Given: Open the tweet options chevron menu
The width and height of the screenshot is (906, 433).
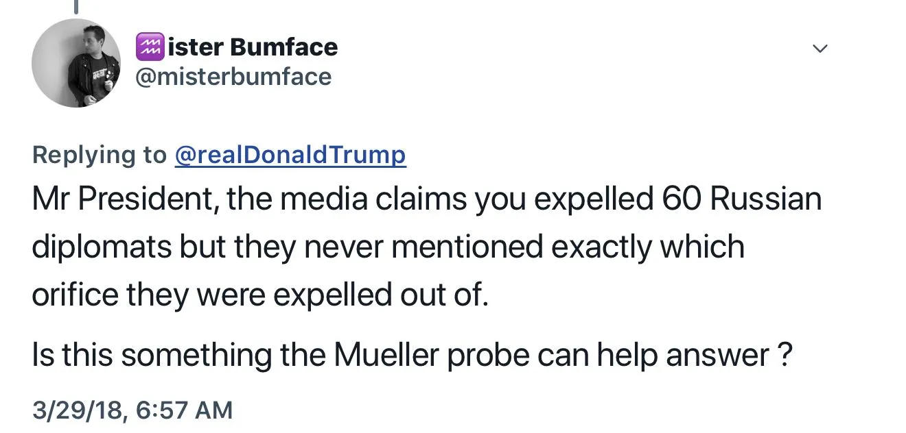Looking at the screenshot, I should (x=820, y=49).
